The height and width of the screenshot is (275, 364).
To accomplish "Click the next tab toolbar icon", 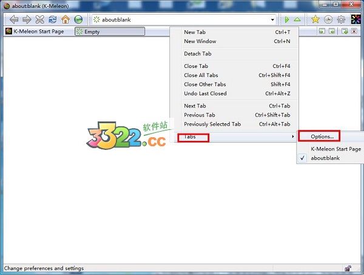I will tap(332, 31).
